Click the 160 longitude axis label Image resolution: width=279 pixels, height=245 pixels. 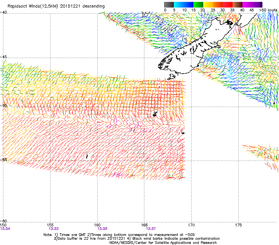coord(97,225)
